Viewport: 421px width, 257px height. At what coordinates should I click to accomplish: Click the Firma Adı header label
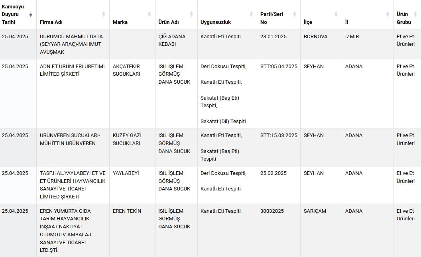[x=51, y=22]
